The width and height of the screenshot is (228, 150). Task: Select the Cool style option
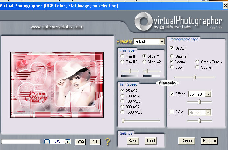pyautogui.click(x=172, y=67)
